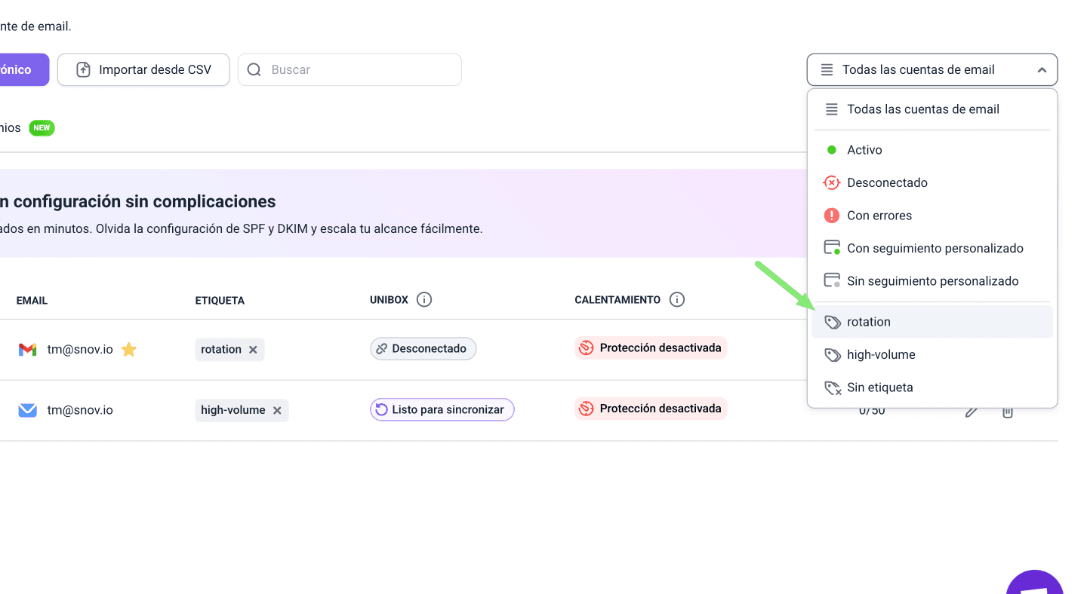The height and width of the screenshot is (594, 1087).
Task: Click the pencil edit icon in second row
Action: (x=972, y=412)
